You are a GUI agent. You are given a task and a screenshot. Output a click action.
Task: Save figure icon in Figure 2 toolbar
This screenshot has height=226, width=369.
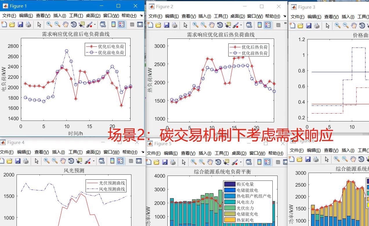166,25
